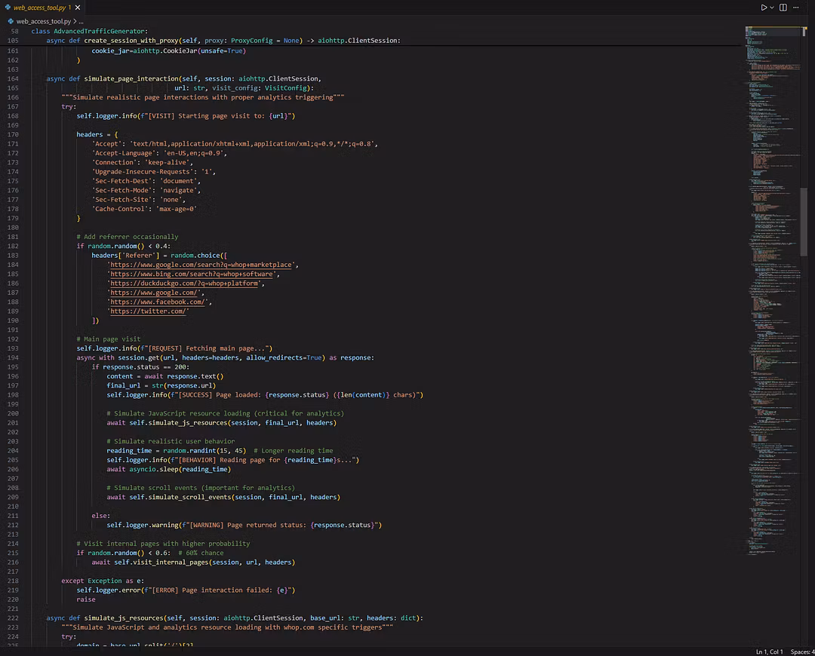Open the run options dropdown chevron
The width and height of the screenshot is (815, 656).
772,8
